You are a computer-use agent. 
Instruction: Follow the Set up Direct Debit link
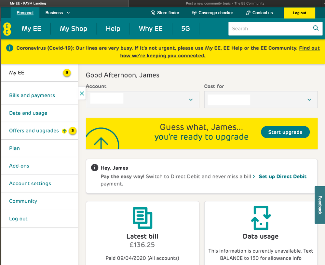point(282,176)
